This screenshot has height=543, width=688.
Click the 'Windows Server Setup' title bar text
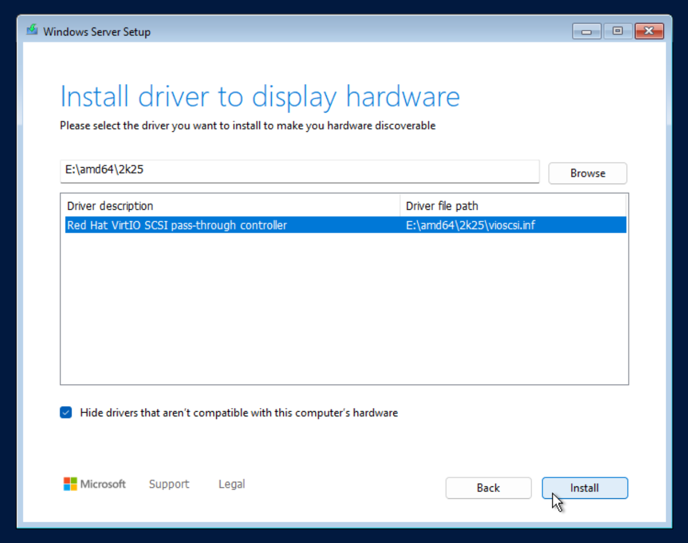(97, 32)
